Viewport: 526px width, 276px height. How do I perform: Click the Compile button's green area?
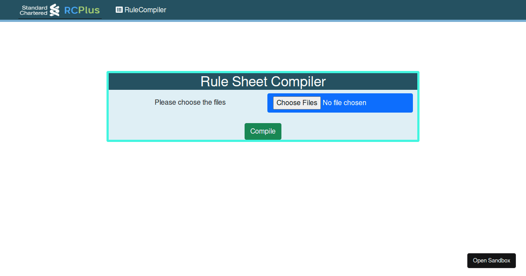(263, 131)
